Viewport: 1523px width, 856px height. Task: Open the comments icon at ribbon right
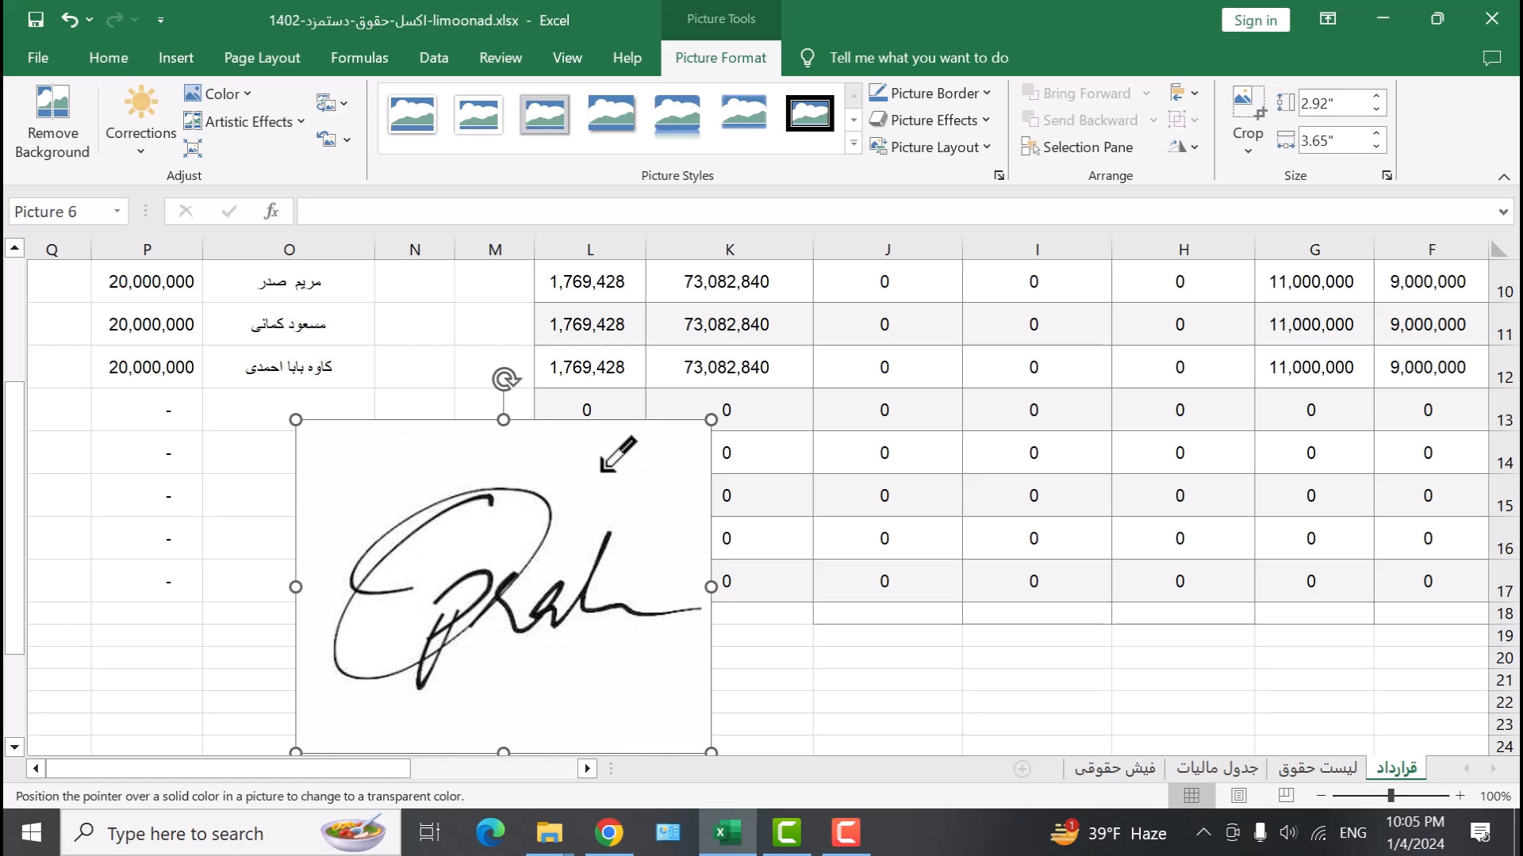point(1492,58)
